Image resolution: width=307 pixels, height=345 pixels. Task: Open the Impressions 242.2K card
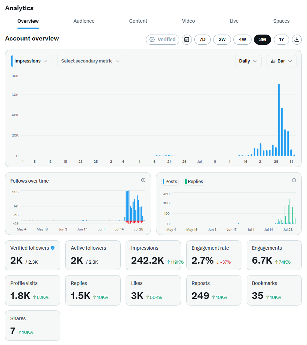click(153, 255)
